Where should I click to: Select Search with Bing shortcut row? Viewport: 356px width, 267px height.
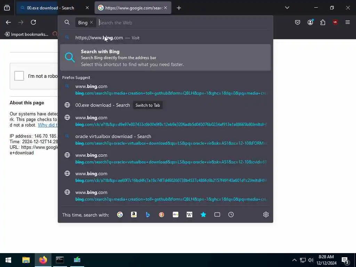165,58
